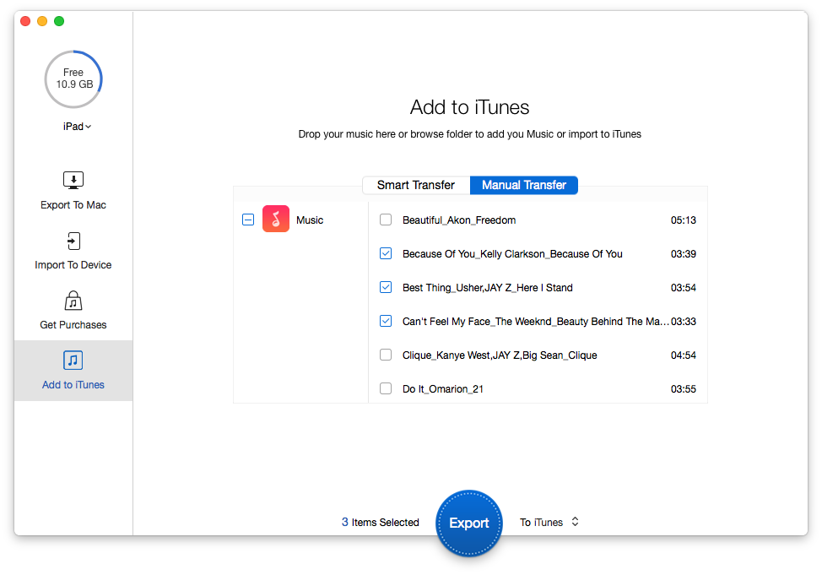Uncheck the Can't Feel My Face checkbox
Screen dimensions: 822x575
click(x=386, y=321)
